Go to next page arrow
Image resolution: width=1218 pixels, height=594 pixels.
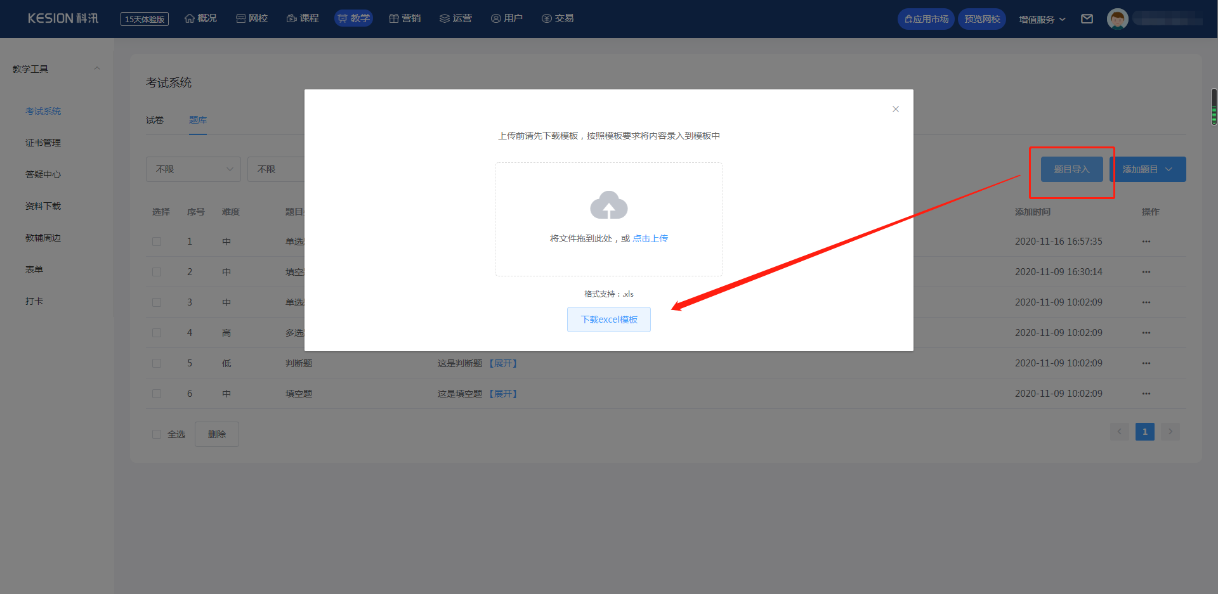(x=1170, y=432)
